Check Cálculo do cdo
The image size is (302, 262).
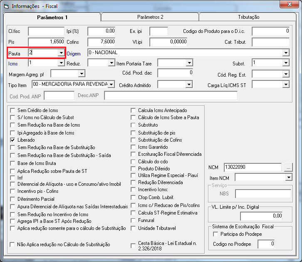point(133,162)
